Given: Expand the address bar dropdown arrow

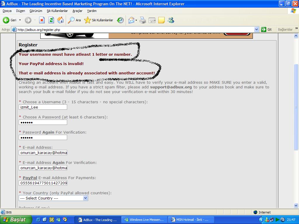Looking at the screenshot, I should click(x=256, y=29).
